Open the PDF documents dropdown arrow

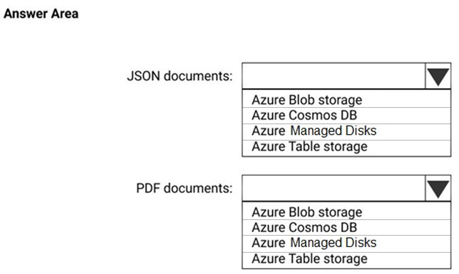click(x=438, y=188)
